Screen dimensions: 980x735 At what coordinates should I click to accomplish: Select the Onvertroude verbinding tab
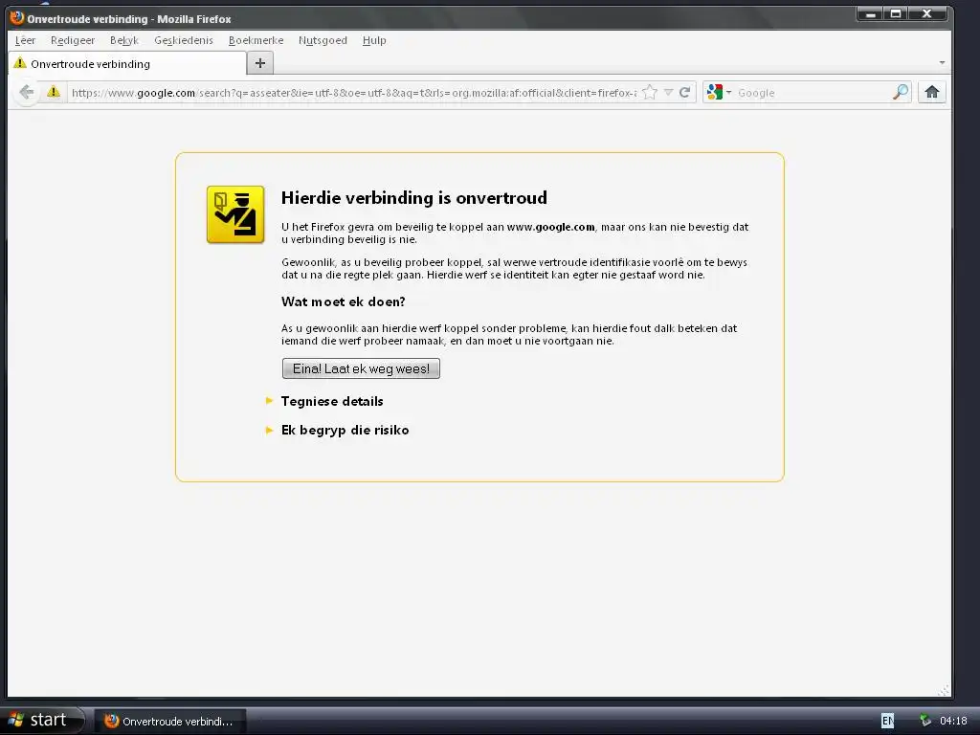pos(127,63)
